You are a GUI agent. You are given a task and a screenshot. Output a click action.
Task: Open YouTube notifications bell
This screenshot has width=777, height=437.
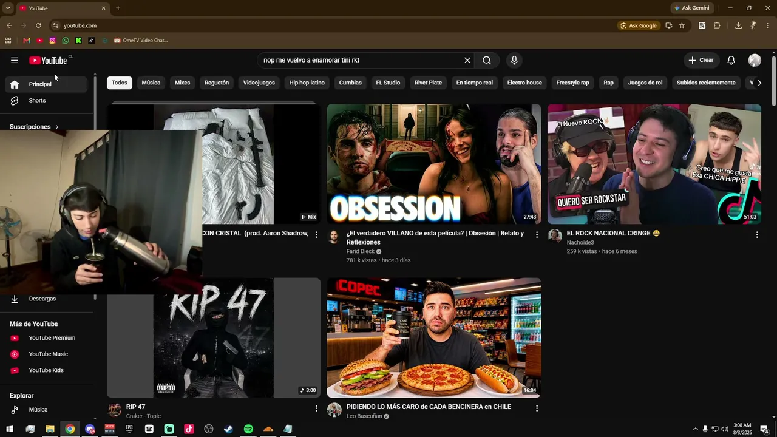tap(731, 60)
